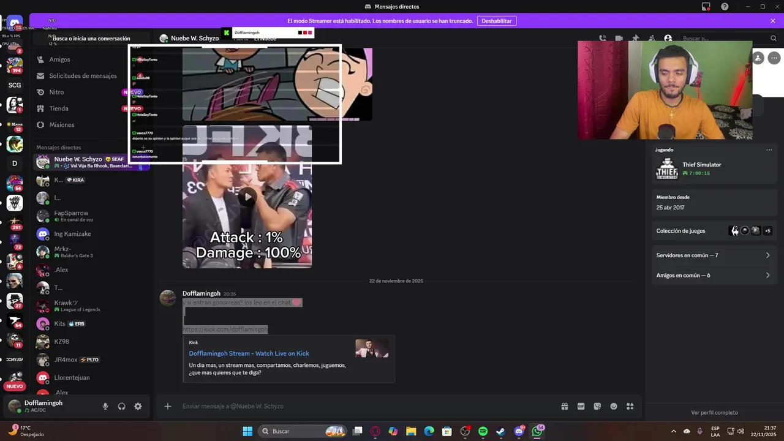Open the Misiones page
Image resolution: width=784 pixels, height=441 pixels.
coord(91,124)
